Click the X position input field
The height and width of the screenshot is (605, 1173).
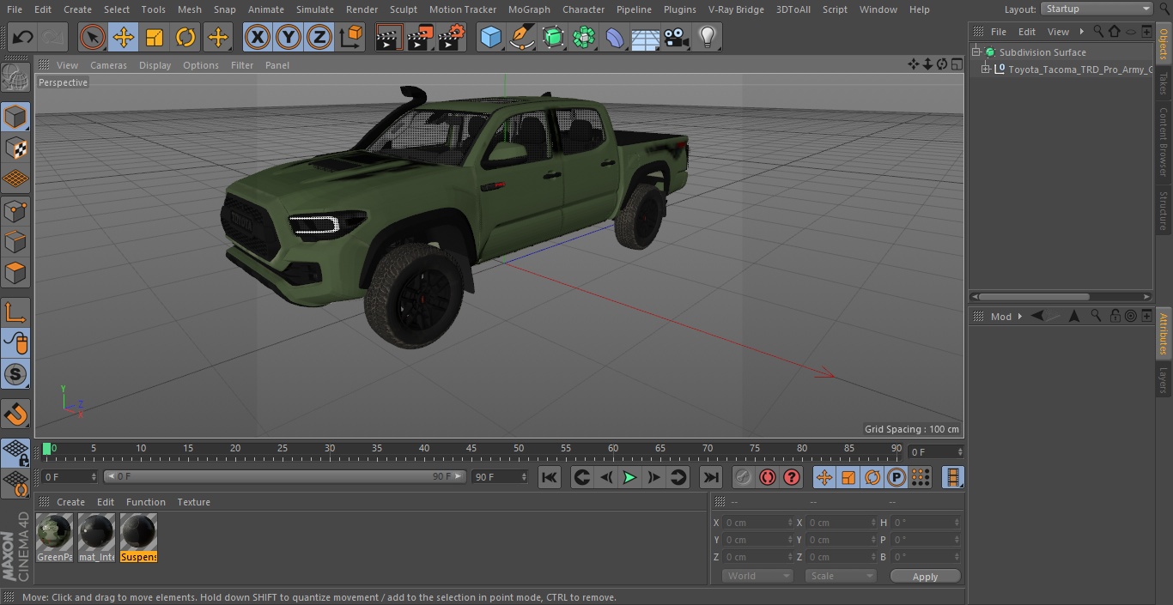point(759,523)
